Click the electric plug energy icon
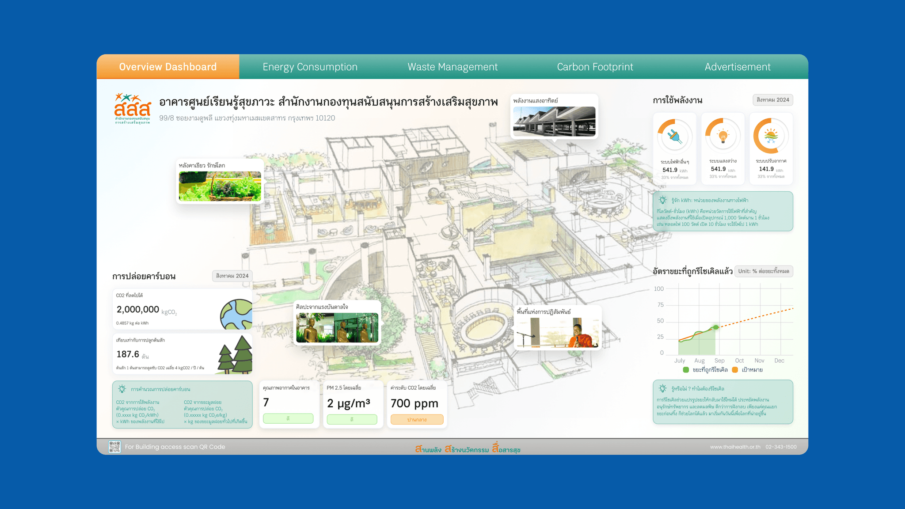Screen dimensions: 905x509 tap(674, 136)
